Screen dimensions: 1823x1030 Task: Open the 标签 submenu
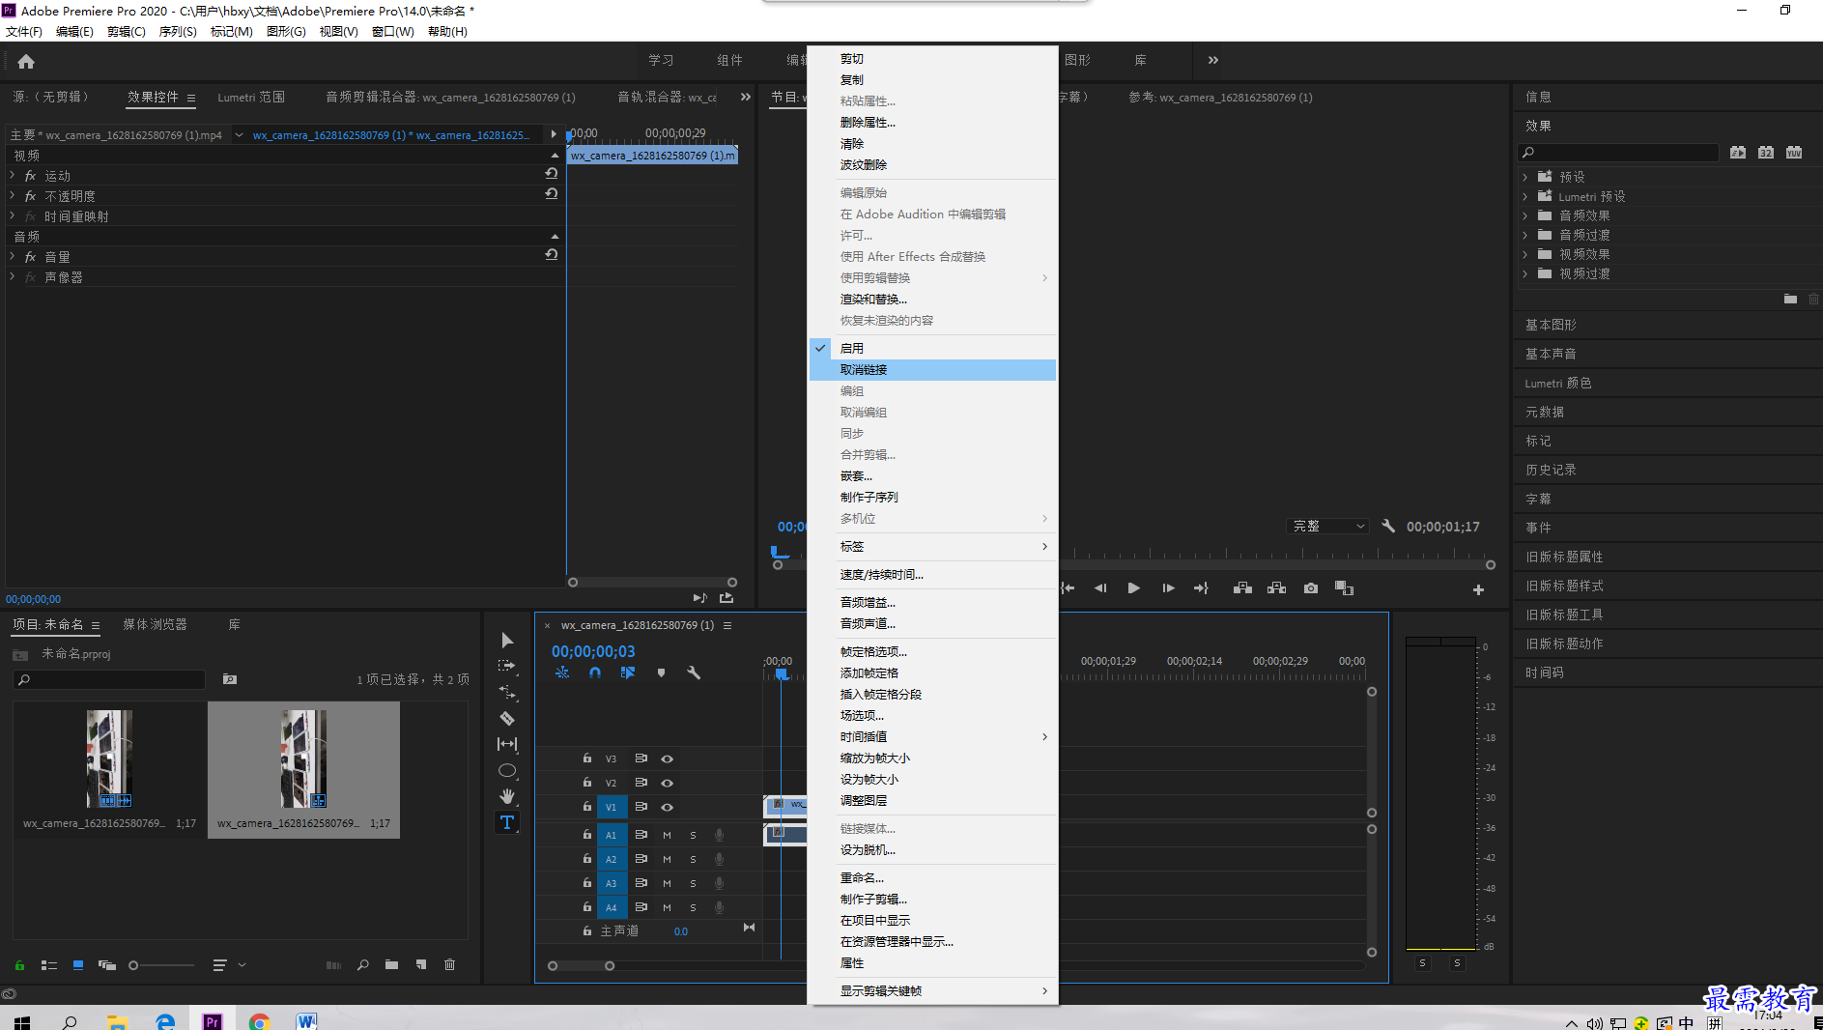(x=932, y=546)
